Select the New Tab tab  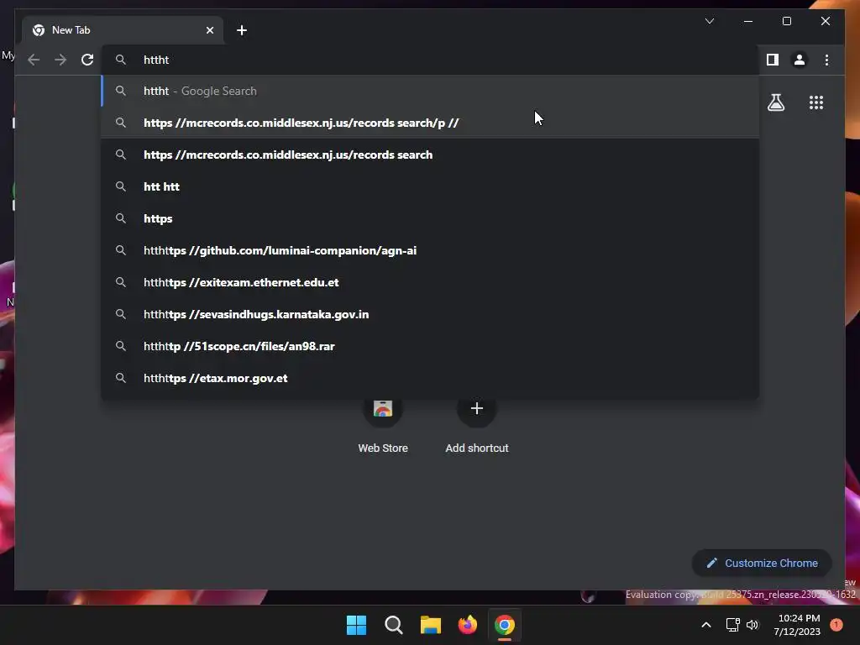coord(123,30)
